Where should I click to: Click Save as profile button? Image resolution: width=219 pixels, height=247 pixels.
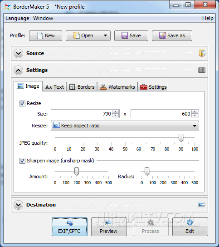[172, 36]
